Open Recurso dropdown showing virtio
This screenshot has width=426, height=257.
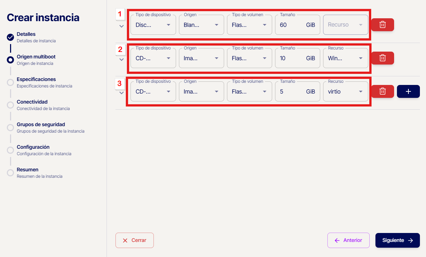pyautogui.click(x=345, y=92)
